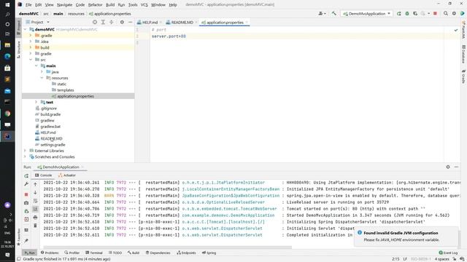Open Microsoft Edge from Windows taskbar
Screen dimensions: 467x262
(x=7, y=57)
